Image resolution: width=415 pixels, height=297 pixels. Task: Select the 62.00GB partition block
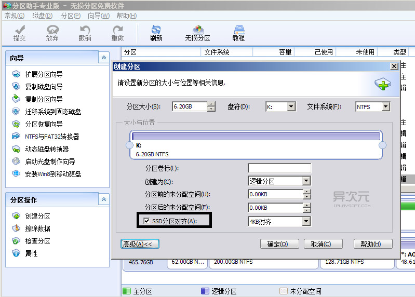coord(187,263)
